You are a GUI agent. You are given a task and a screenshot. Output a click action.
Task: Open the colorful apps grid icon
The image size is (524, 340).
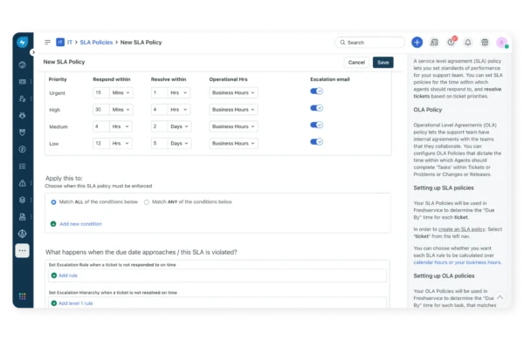tap(23, 296)
